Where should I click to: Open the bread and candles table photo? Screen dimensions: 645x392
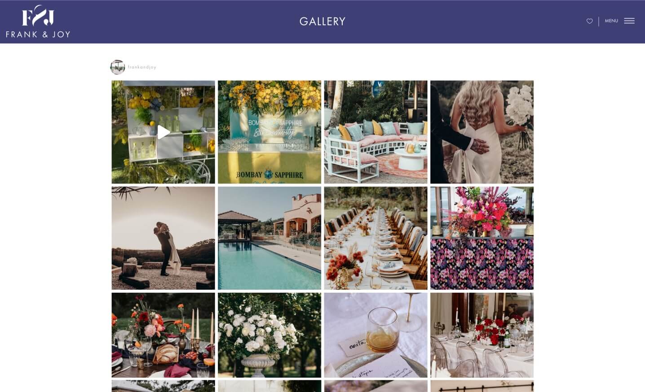tap(163, 335)
